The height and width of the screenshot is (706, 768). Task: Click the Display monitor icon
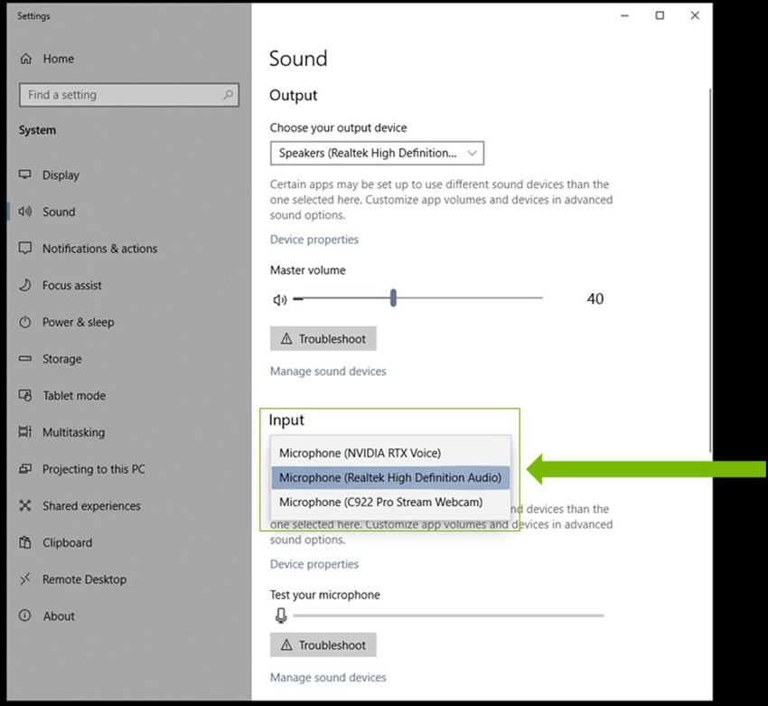point(25,175)
